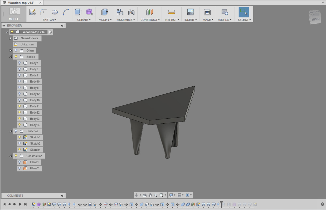
Task: Click the Scripts and Add-ins icon
Action: 225,12
